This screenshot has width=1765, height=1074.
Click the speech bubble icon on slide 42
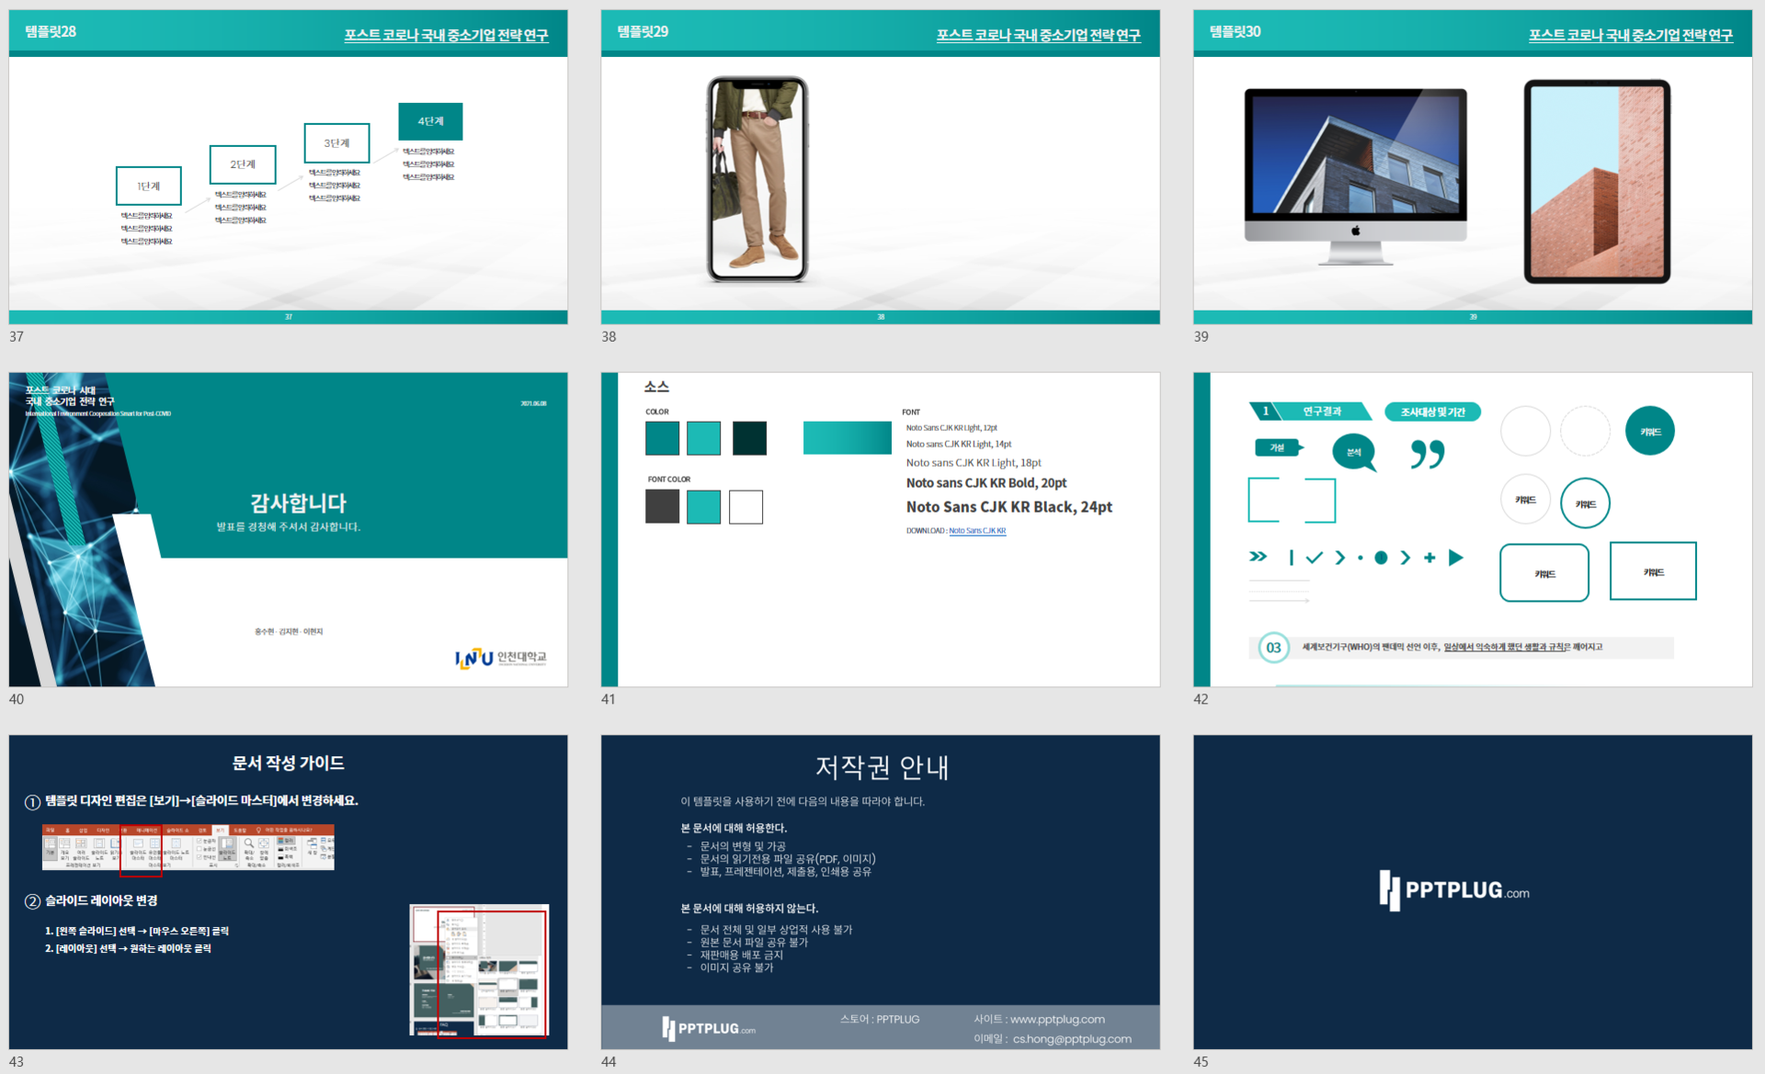pos(1354,452)
